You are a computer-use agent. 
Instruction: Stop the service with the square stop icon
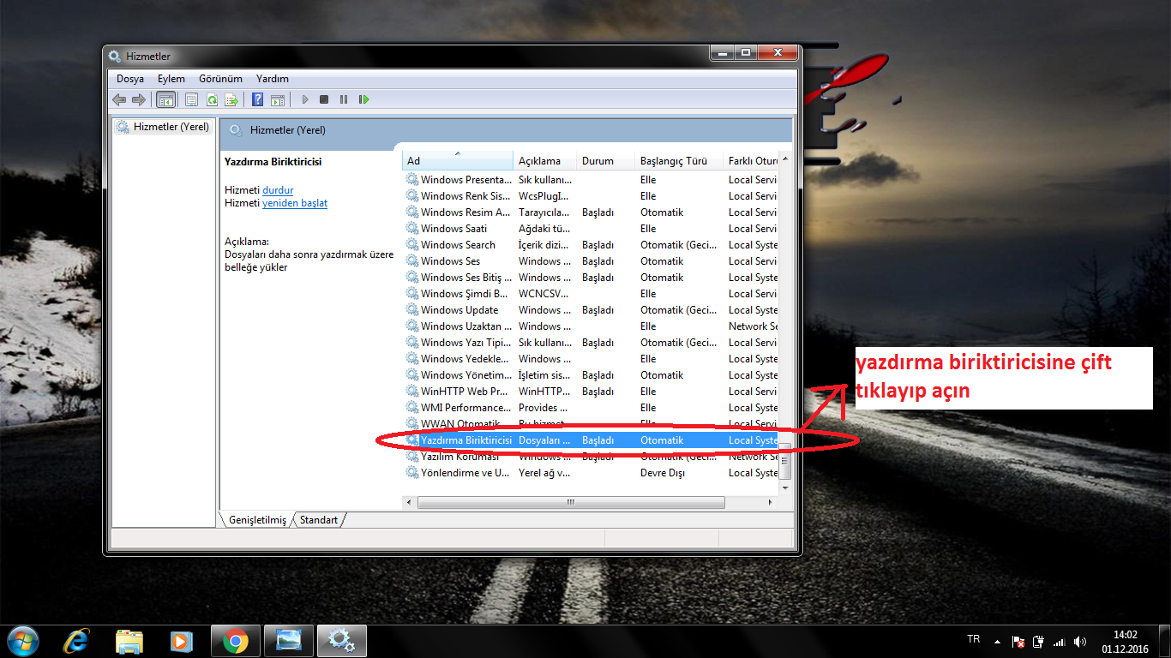click(324, 99)
